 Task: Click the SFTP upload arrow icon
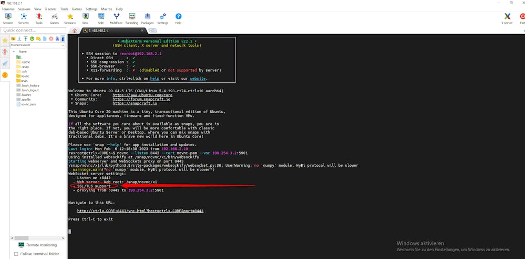(x=25, y=39)
